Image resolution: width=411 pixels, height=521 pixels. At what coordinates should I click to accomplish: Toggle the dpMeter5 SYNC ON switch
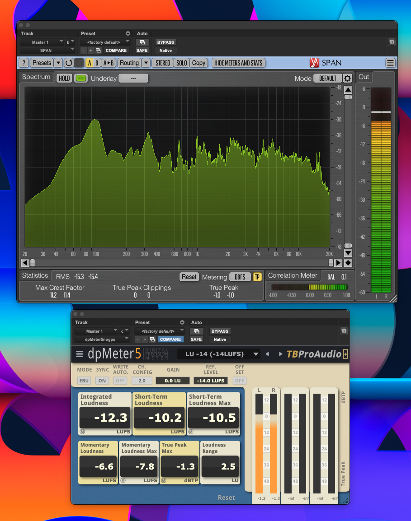pyautogui.click(x=102, y=381)
